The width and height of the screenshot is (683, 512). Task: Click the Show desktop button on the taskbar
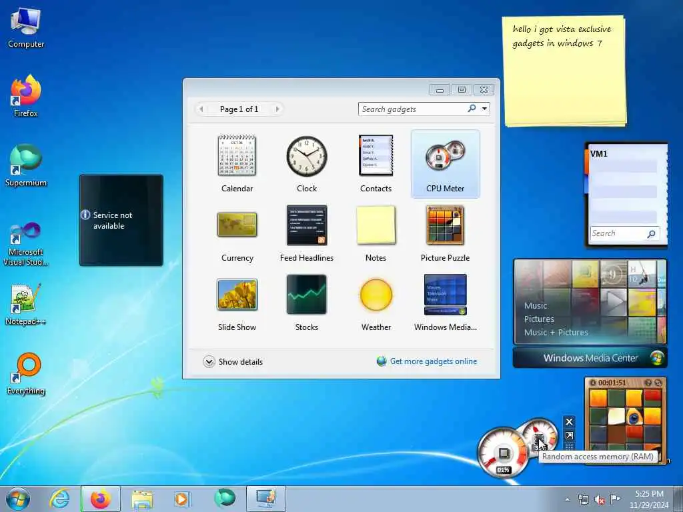tap(678, 499)
